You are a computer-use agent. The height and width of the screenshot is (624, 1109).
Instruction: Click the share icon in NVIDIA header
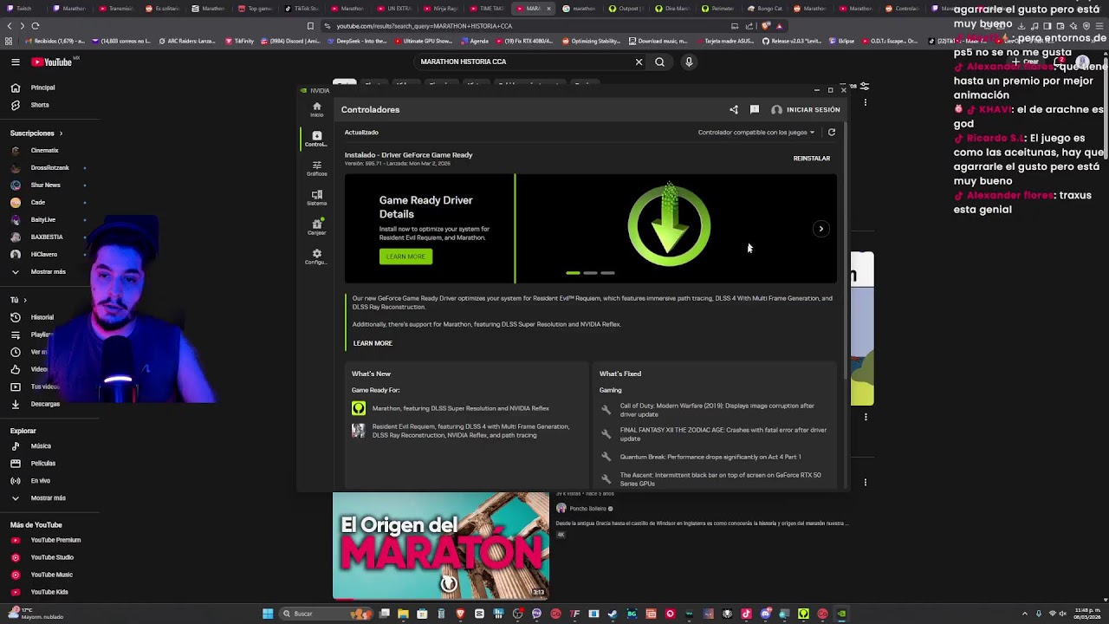coord(734,110)
